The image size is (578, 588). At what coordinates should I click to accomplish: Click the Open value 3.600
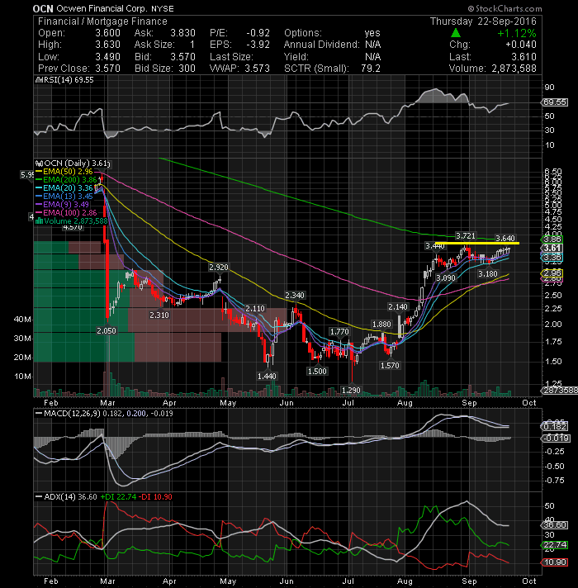107,33
